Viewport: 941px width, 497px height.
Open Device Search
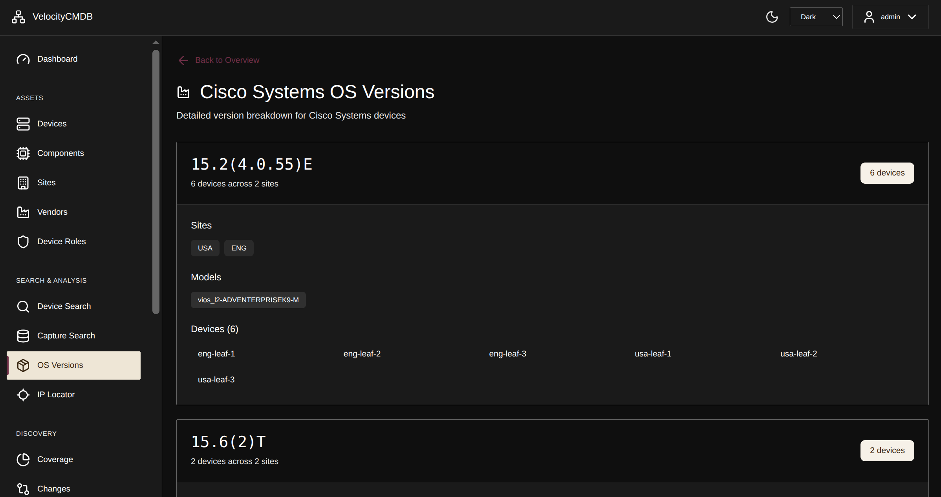coord(74,307)
